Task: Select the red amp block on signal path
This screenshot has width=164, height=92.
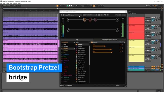Action: (x=90, y=19)
